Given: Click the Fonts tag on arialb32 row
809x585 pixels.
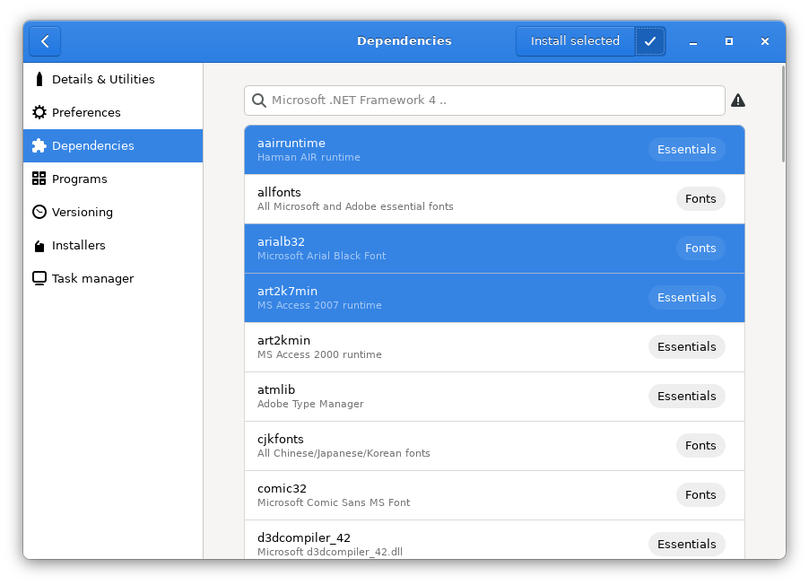Looking at the screenshot, I should point(700,249).
